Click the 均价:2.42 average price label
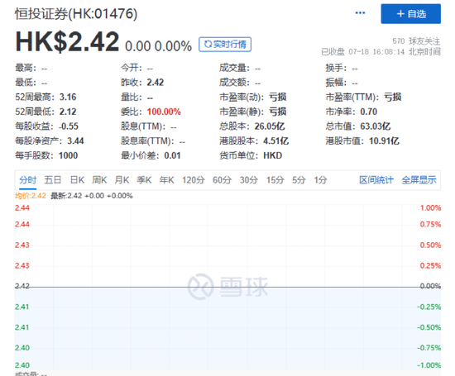The height and width of the screenshot is (376, 455). [x=31, y=196]
